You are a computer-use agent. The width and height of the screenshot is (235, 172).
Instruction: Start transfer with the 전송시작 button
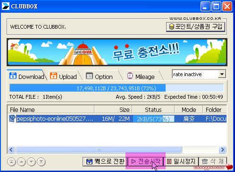tap(145, 161)
